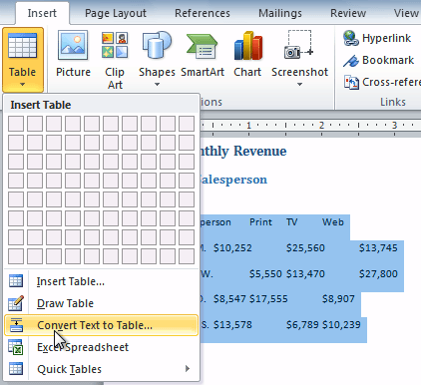421x385 pixels.
Task: Click the Hyperlink globe icon
Action: pos(351,38)
